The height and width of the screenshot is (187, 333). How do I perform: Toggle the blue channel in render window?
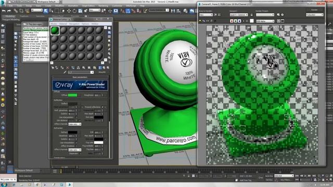[239, 21]
